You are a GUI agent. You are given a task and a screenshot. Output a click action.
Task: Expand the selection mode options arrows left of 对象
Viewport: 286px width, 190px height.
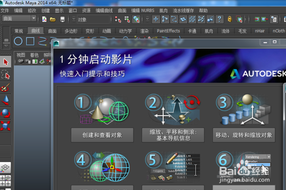[x=74, y=19]
